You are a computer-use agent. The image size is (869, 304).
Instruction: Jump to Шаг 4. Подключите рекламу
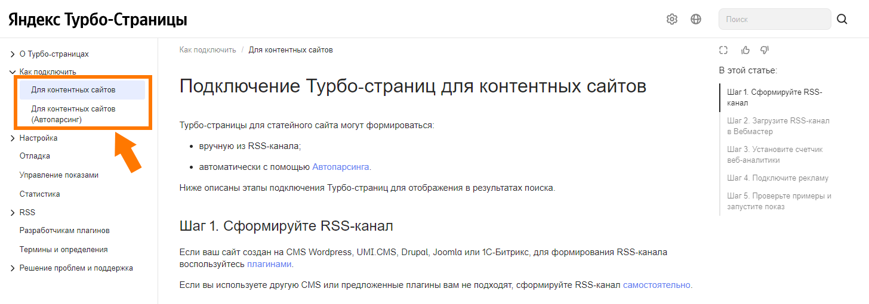778,178
